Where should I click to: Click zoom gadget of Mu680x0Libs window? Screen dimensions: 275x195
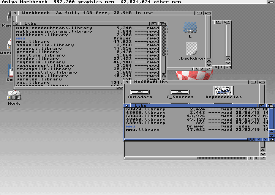[x=253, y=82]
